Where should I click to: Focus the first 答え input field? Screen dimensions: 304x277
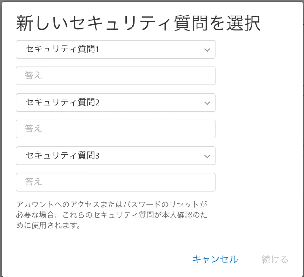pos(115,76)
